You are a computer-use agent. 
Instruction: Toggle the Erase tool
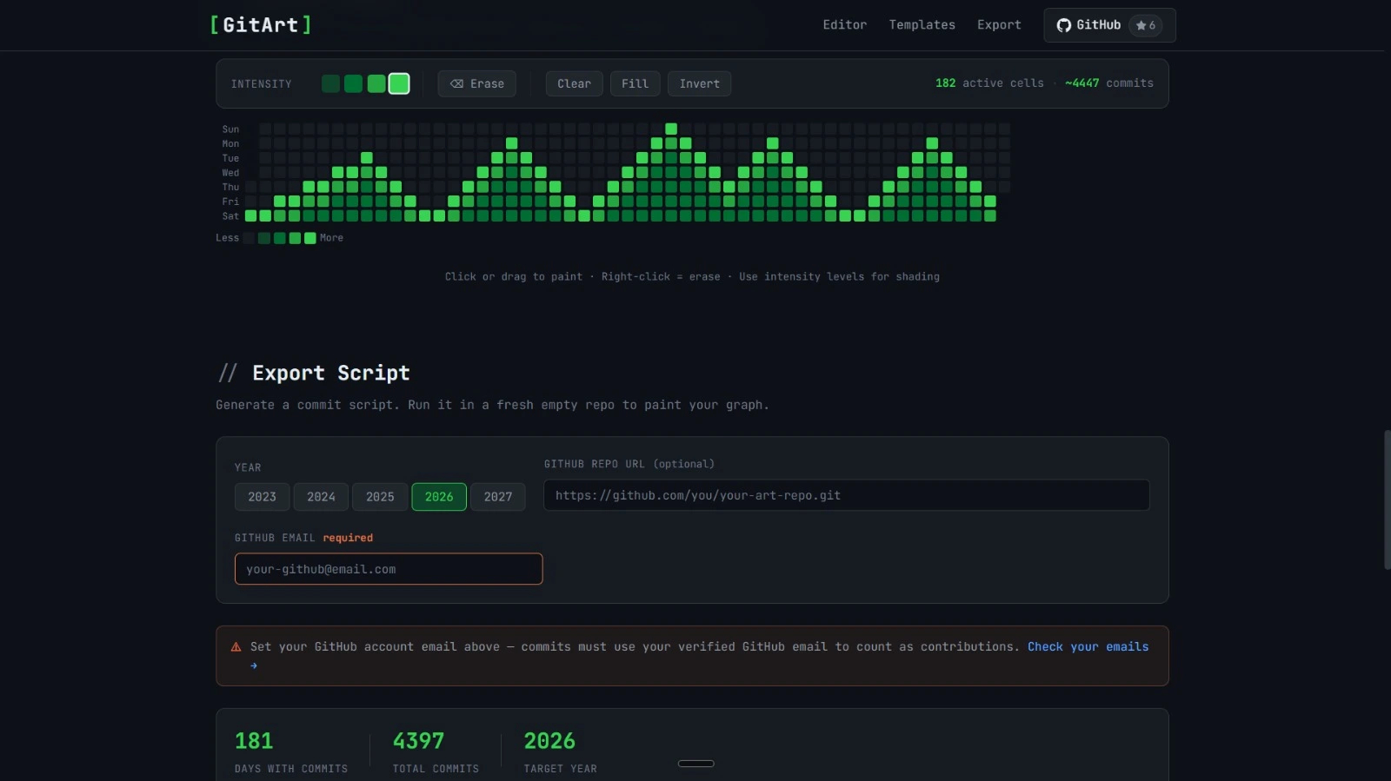pos(476,83)
